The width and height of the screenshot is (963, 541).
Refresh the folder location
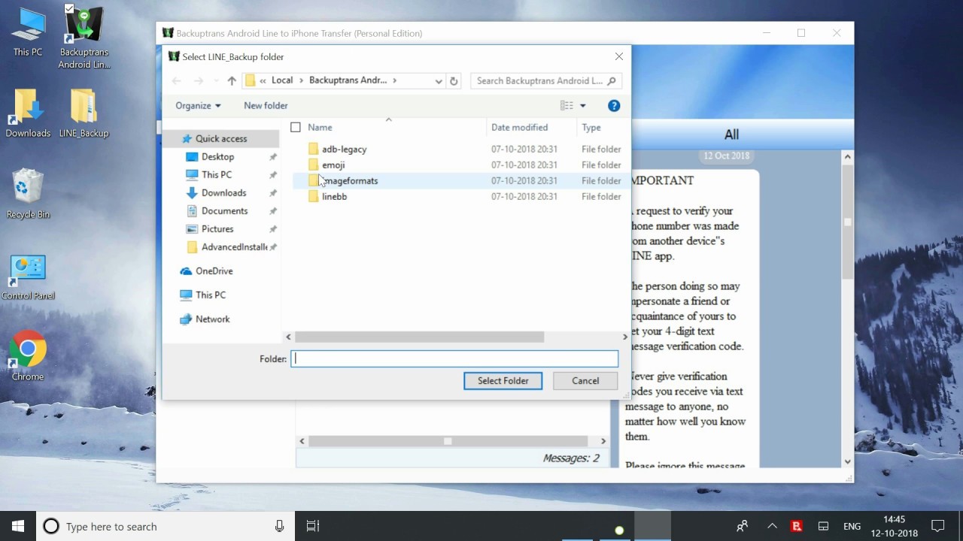pos(454,80)
